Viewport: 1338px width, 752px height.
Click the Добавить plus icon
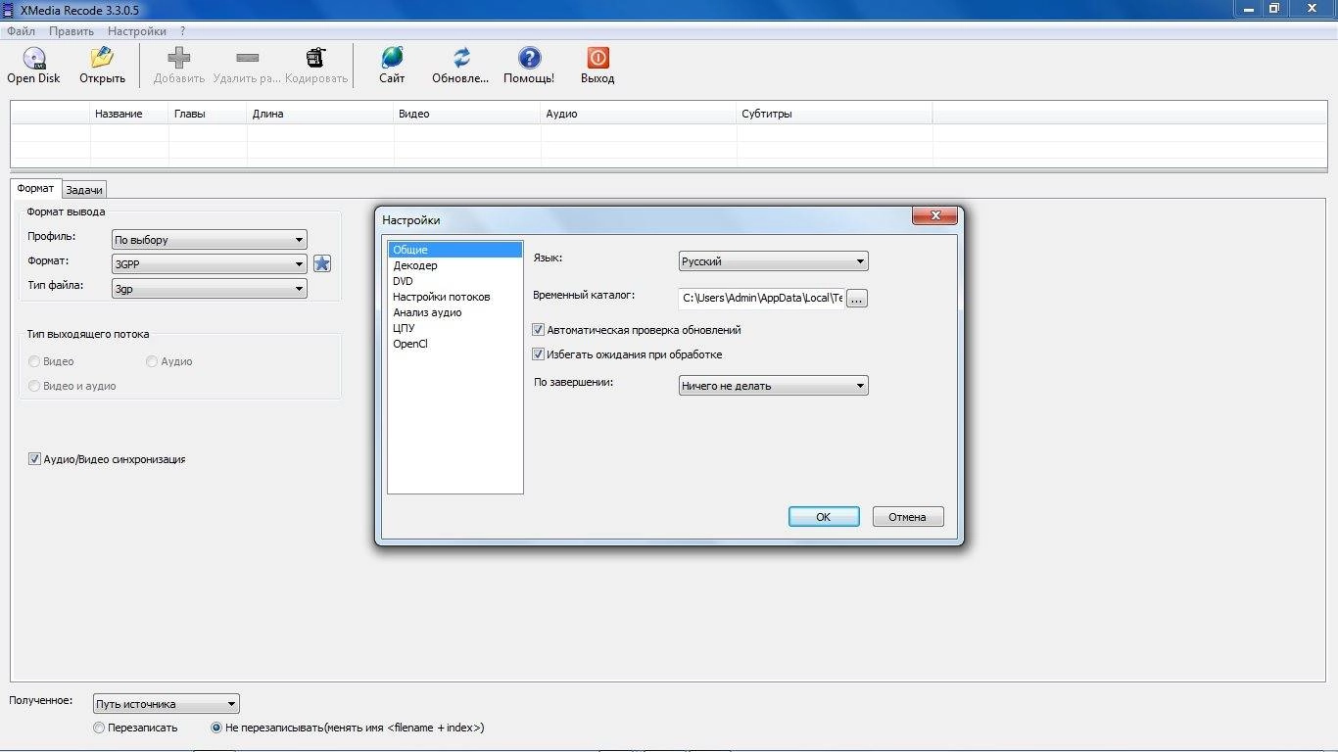(x=179, y=59)
